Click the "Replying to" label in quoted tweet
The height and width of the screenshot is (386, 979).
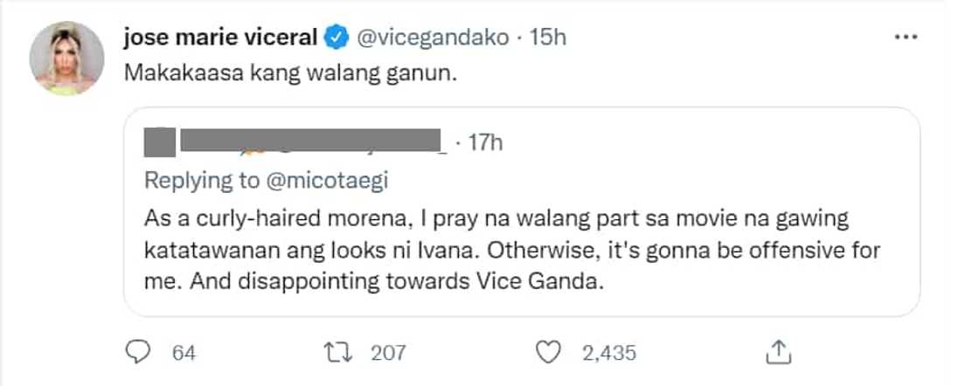pyautogui.click(x=201, y=180)
